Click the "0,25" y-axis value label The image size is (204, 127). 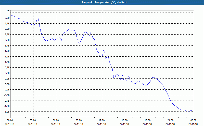7,78
